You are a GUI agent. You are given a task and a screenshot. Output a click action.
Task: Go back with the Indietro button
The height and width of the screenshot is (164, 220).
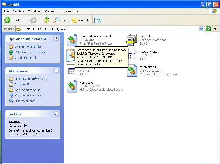point(13,20)
